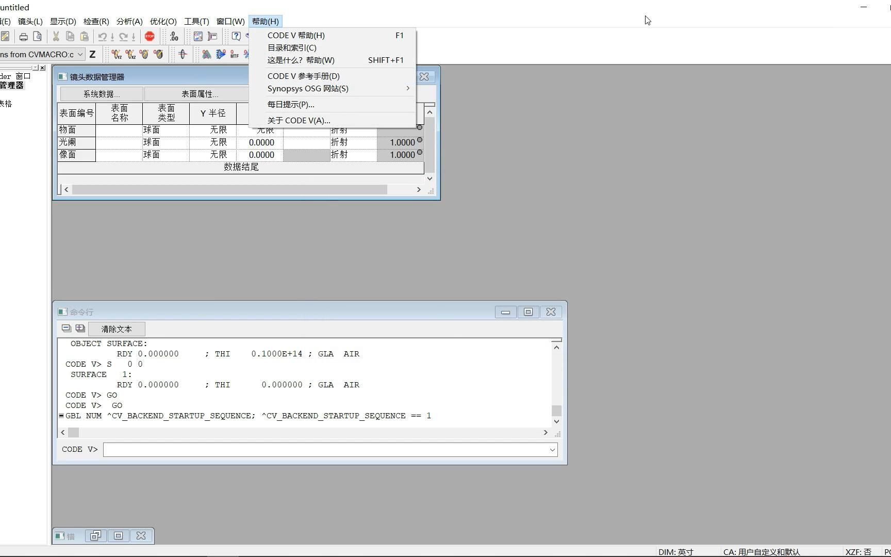The image size is (891, 557).
Task: Click the STOP macro execution icon
Action: click(150, 36)
